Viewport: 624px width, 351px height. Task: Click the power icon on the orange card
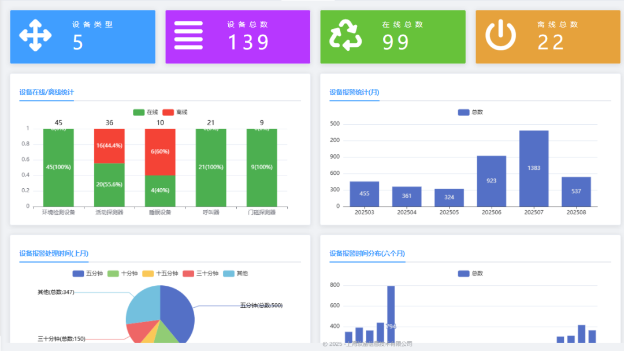point(500,35)
